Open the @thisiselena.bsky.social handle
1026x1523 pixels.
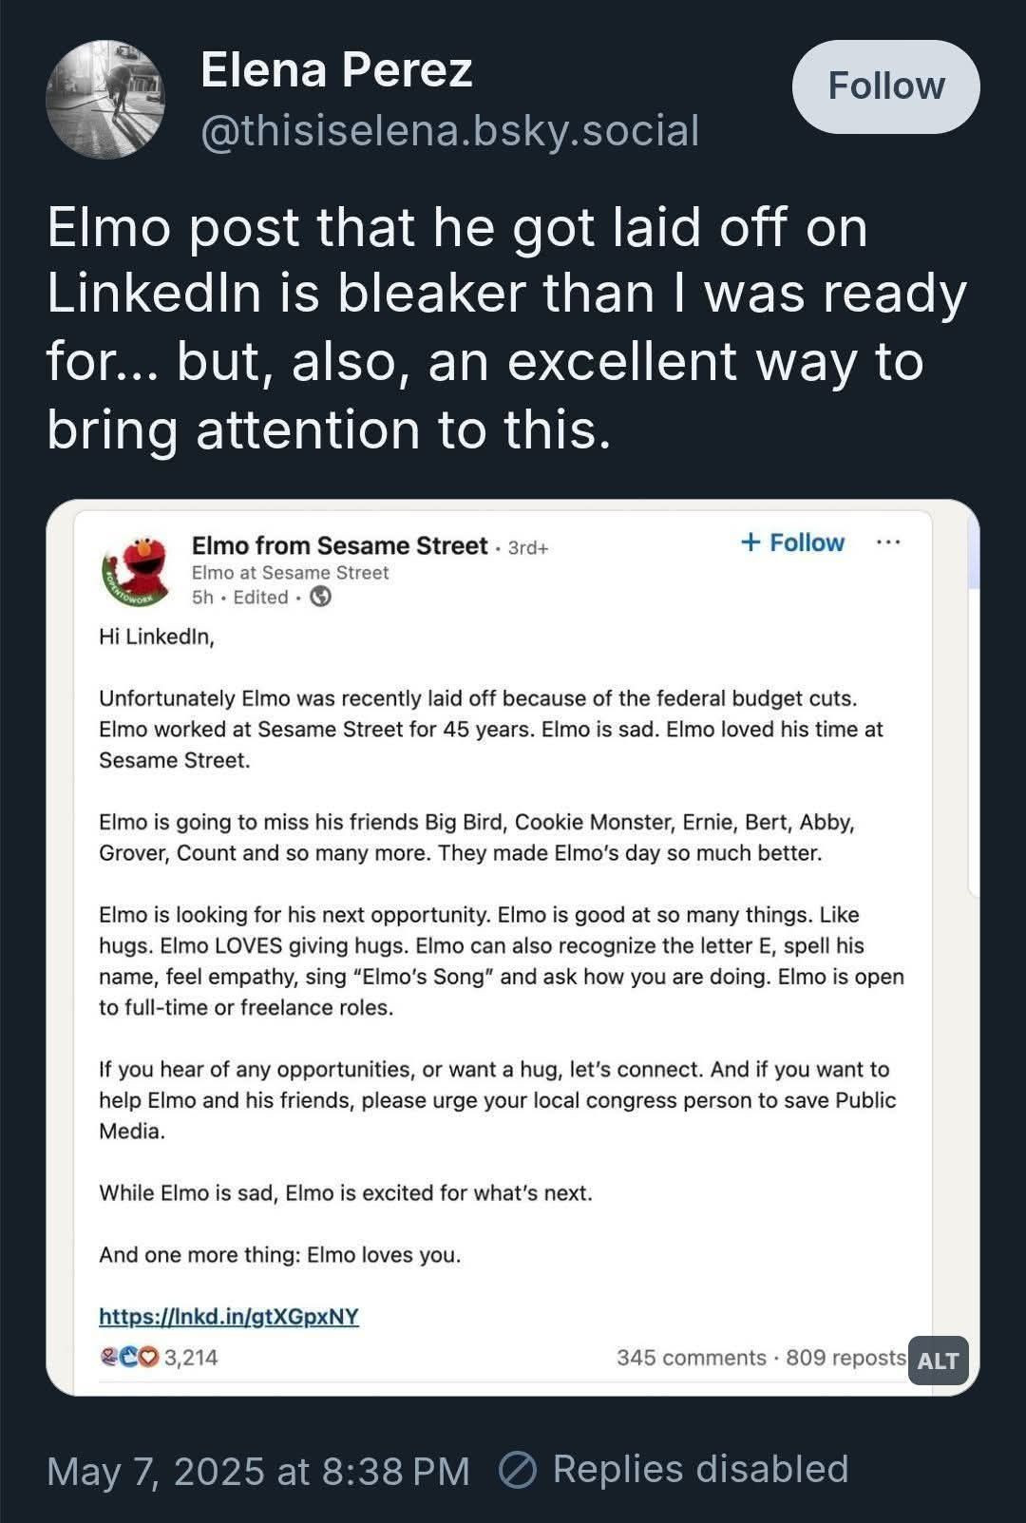click(x=449, y=130)
